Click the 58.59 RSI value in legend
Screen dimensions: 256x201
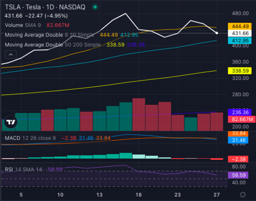tap(55, 169)
